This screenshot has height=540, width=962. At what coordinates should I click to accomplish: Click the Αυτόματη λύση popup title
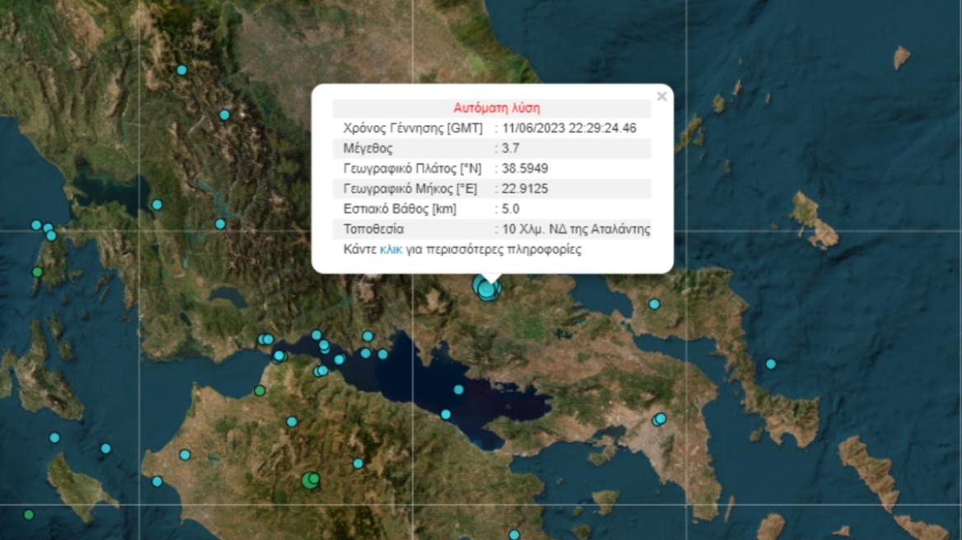click(x=497, y=105)
